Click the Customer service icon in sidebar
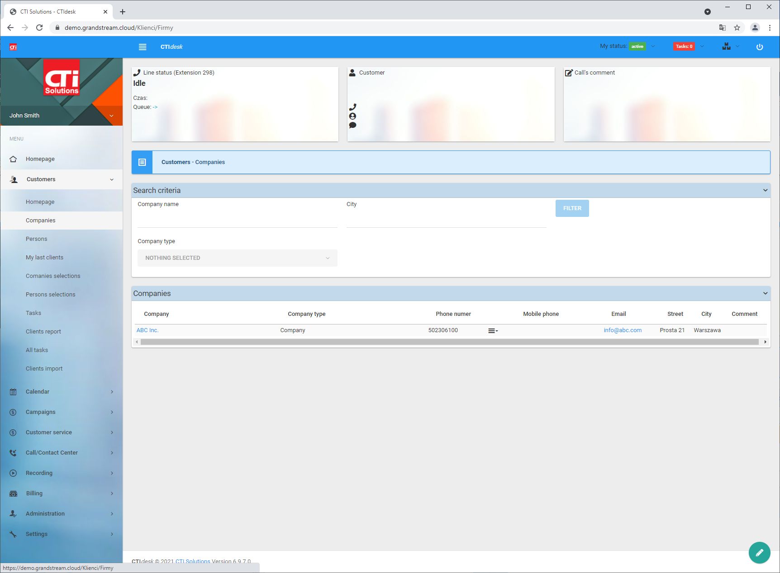Image resolution: width=780 pixels, height=573 pixels. tap(13, 432)
